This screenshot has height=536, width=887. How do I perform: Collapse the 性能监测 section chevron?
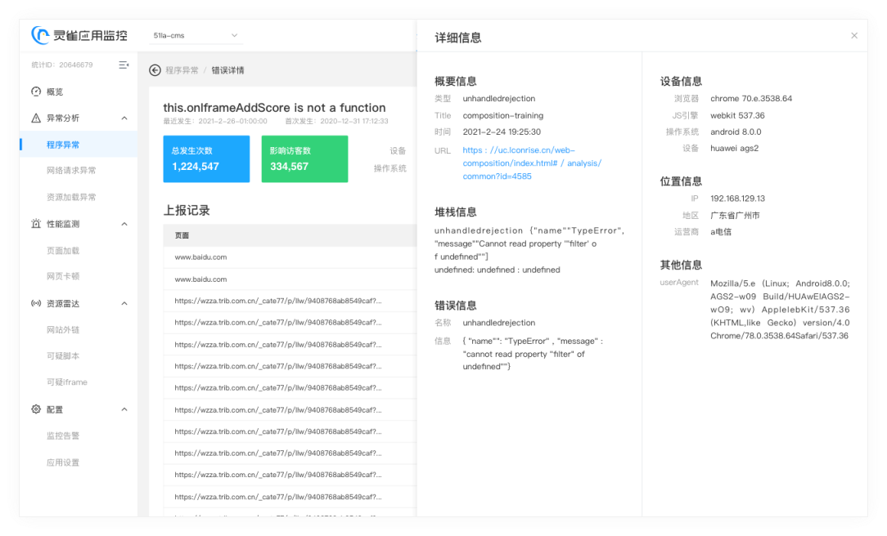124,224
